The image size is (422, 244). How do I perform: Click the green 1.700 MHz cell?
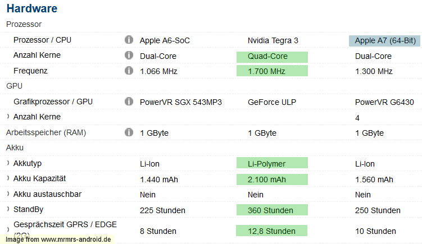click(272, 71)
